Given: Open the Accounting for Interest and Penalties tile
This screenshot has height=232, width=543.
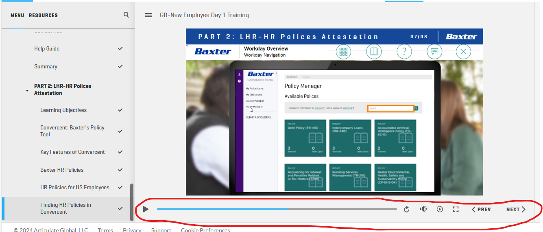Looking at the screenshot, I should 305,177.
